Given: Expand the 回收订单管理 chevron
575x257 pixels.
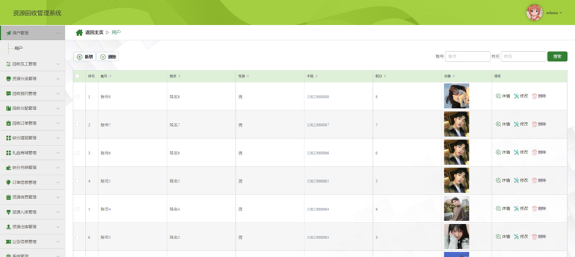Looking at the screenshot, I should (58, 124).
